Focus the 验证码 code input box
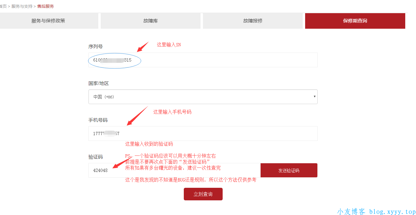 click(x=174, y=170)
